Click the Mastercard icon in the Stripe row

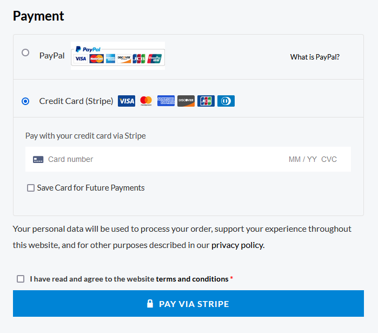146,101
